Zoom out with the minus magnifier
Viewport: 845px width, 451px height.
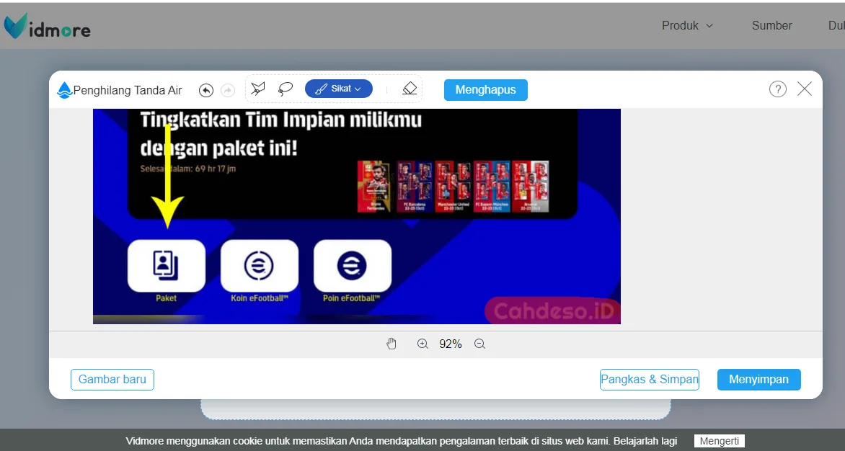coord(479,344)
